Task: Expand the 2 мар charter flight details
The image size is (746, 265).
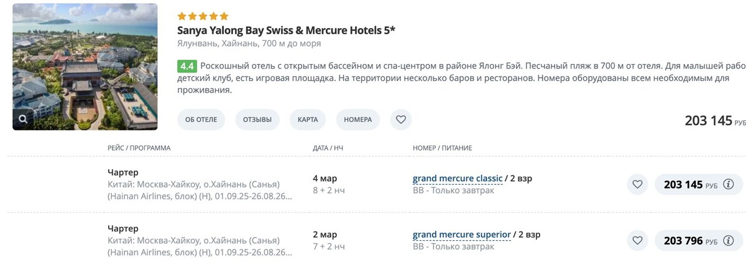Action: click(x=199, y=241)
